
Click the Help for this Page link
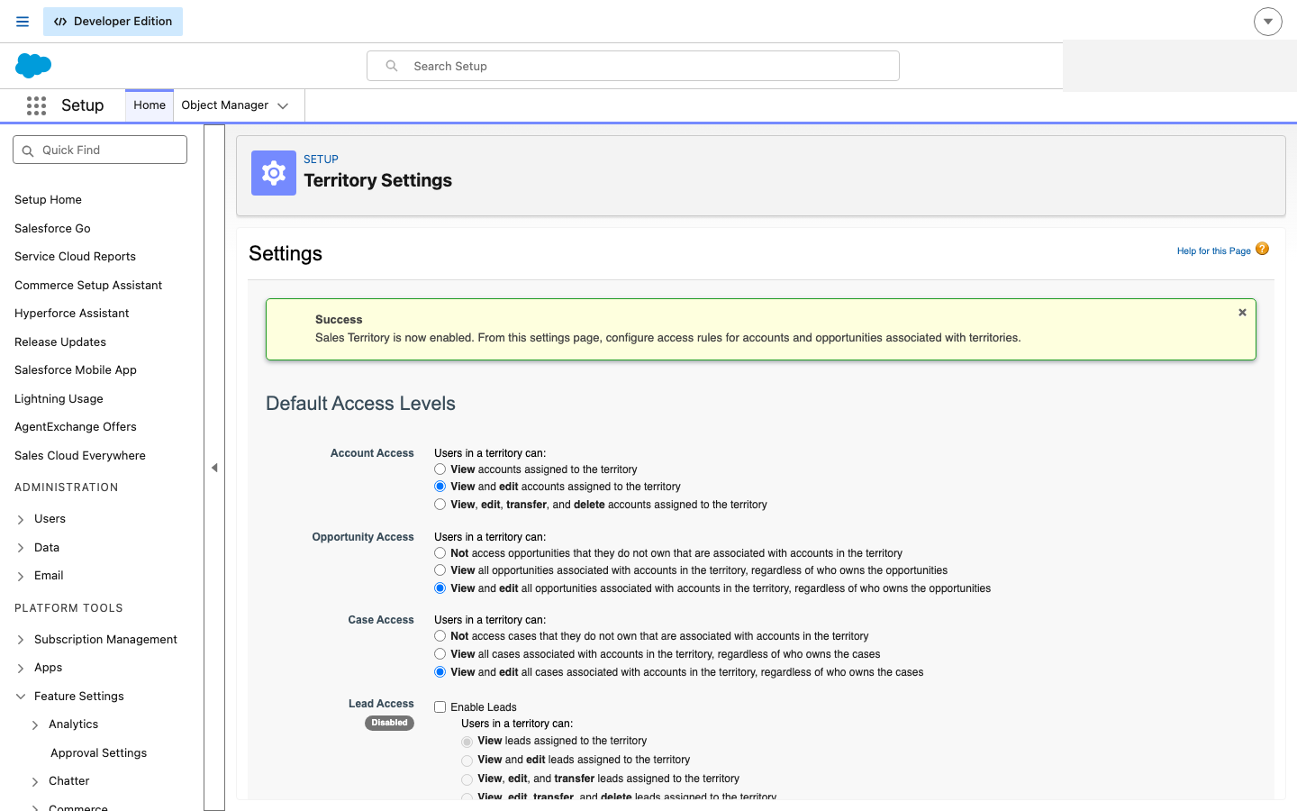click(1213, 251)
